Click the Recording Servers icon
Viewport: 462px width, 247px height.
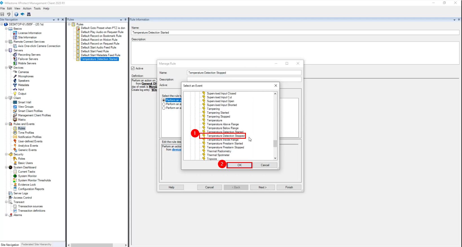click(x=15, y=55)
